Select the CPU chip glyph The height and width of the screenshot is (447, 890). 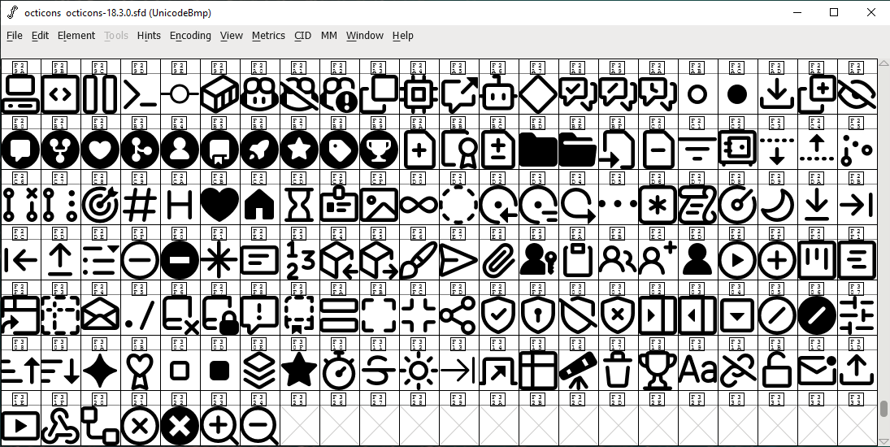pos(419,94)
